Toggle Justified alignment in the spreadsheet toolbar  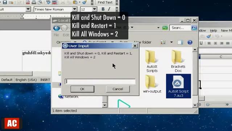(x=228, y=43)
